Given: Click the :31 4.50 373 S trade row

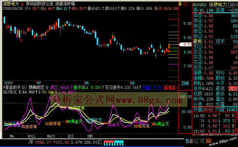Looking at the screenshot, I should point(214,121).
